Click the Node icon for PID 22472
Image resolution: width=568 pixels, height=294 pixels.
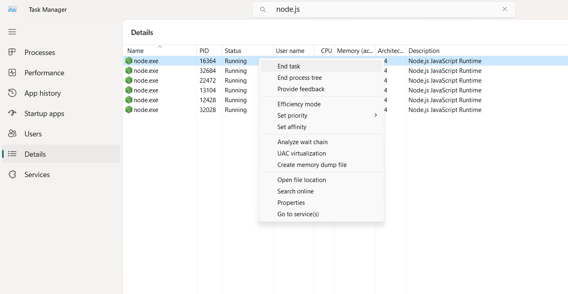(129, 80)
